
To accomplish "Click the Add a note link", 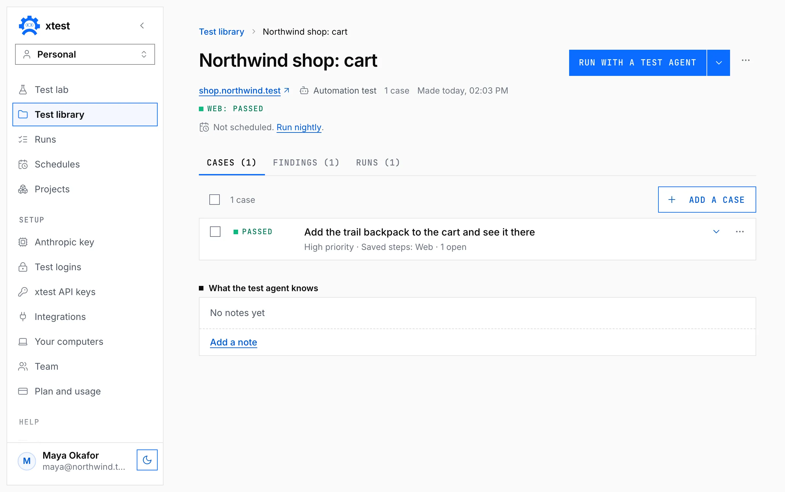I will [x=234, y=342].
